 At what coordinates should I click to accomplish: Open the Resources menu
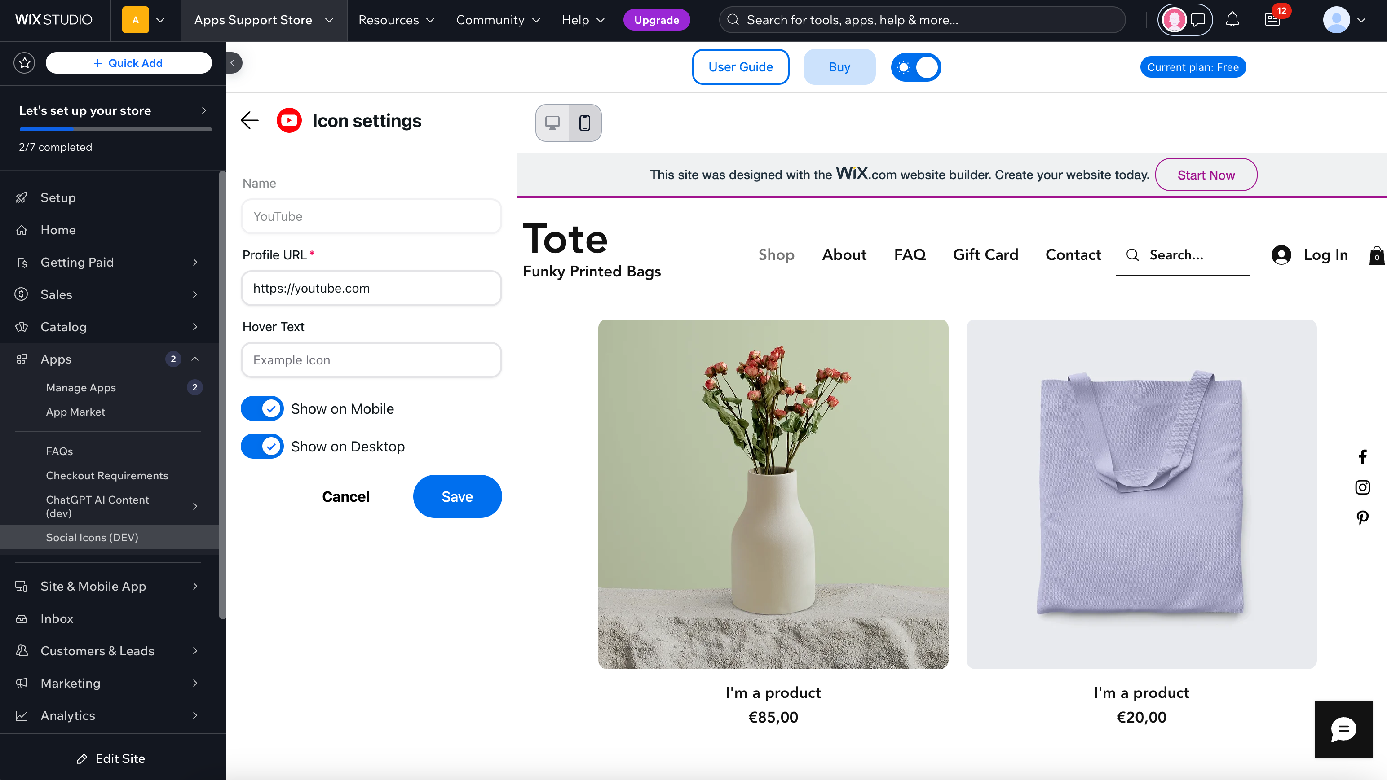point(396,20)
